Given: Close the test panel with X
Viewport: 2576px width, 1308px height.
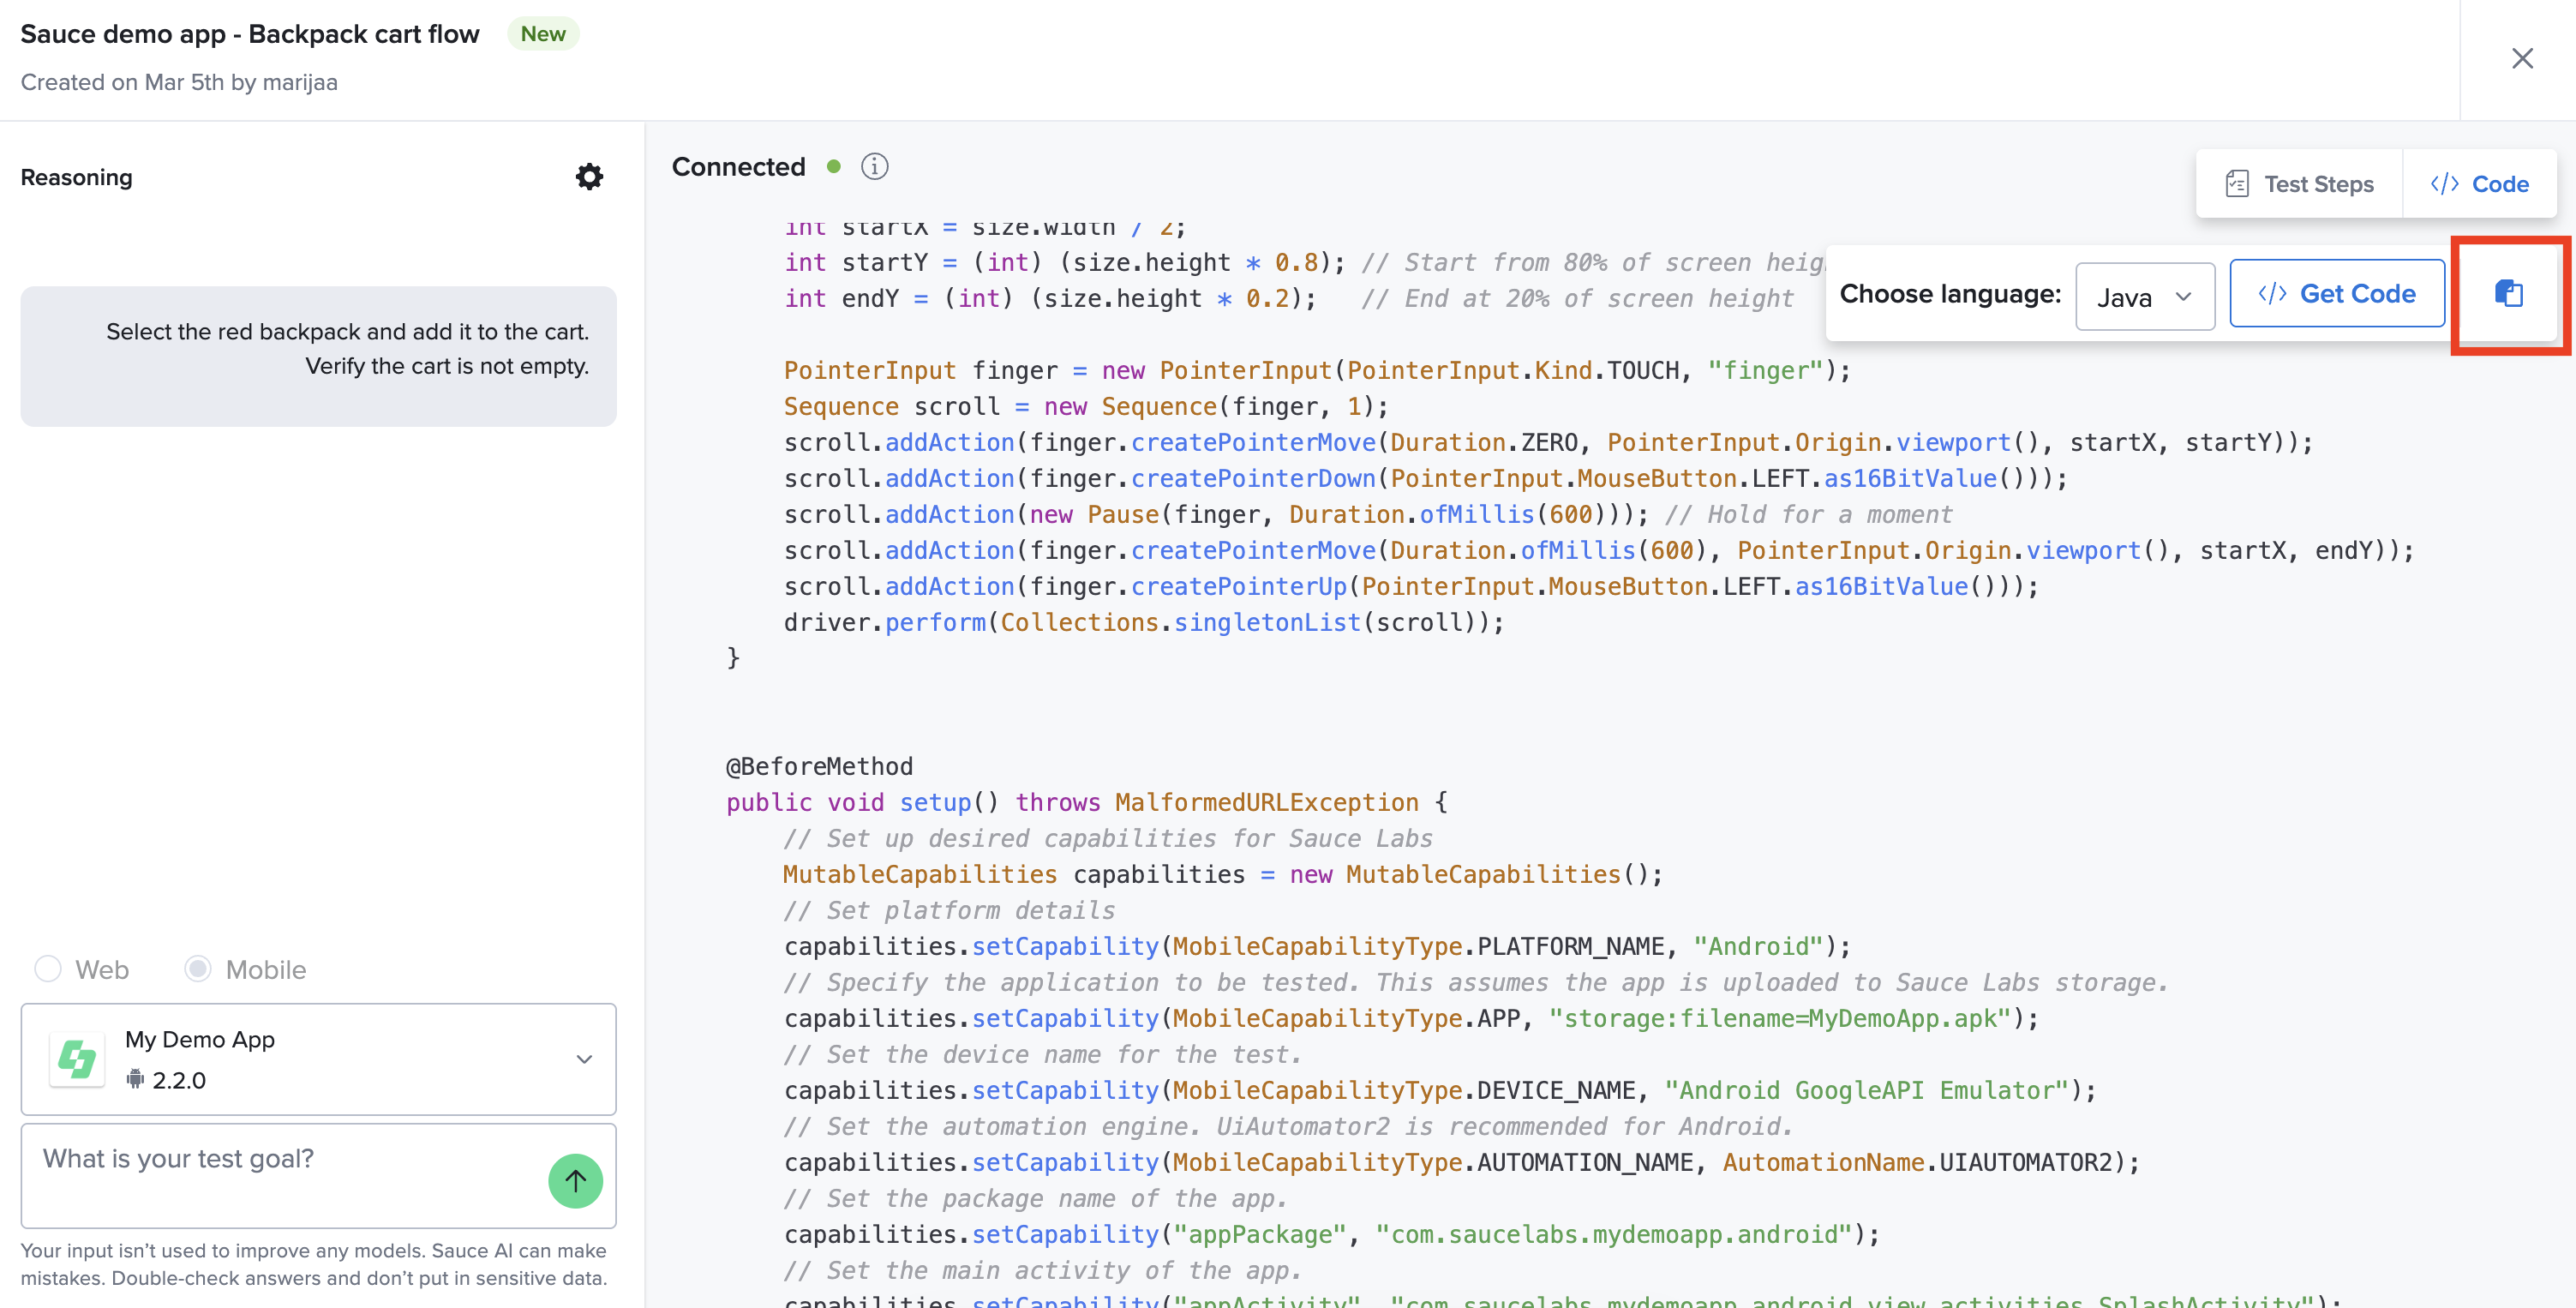Looking at the screenshot, I should (2522, 59).
